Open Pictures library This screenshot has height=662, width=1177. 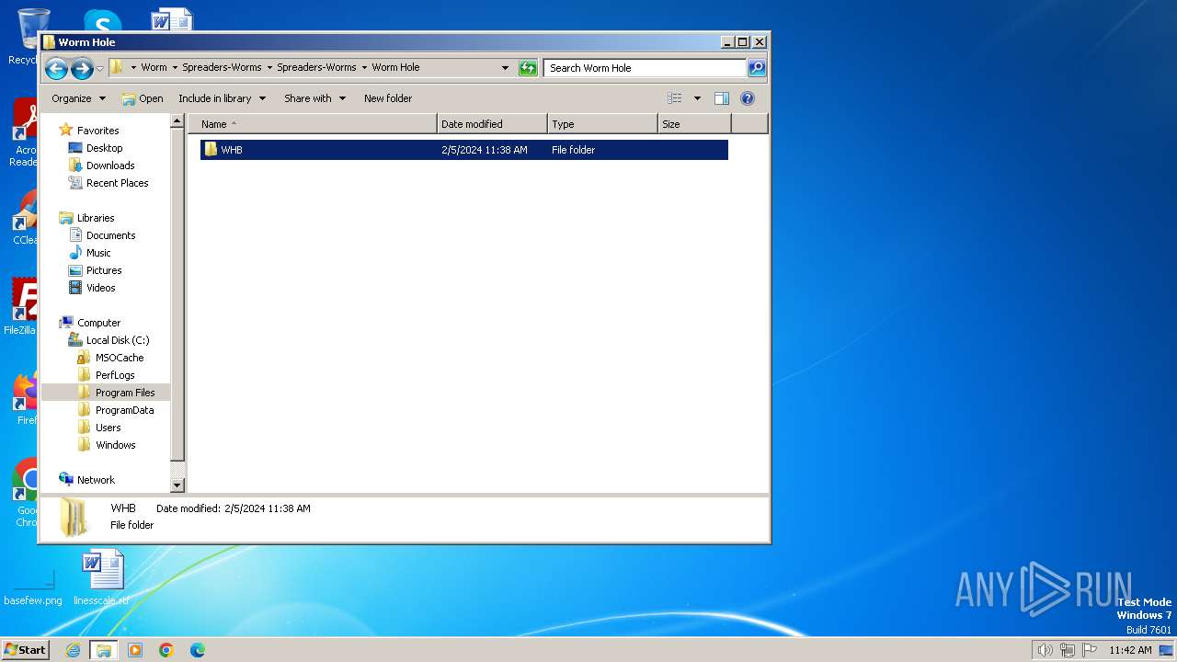[104, 270]
